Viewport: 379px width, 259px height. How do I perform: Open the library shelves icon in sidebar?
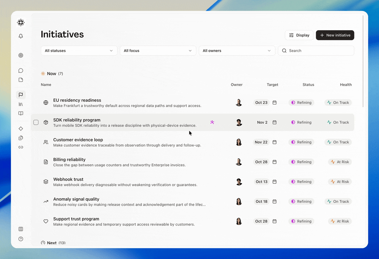(x=21, y=104)
